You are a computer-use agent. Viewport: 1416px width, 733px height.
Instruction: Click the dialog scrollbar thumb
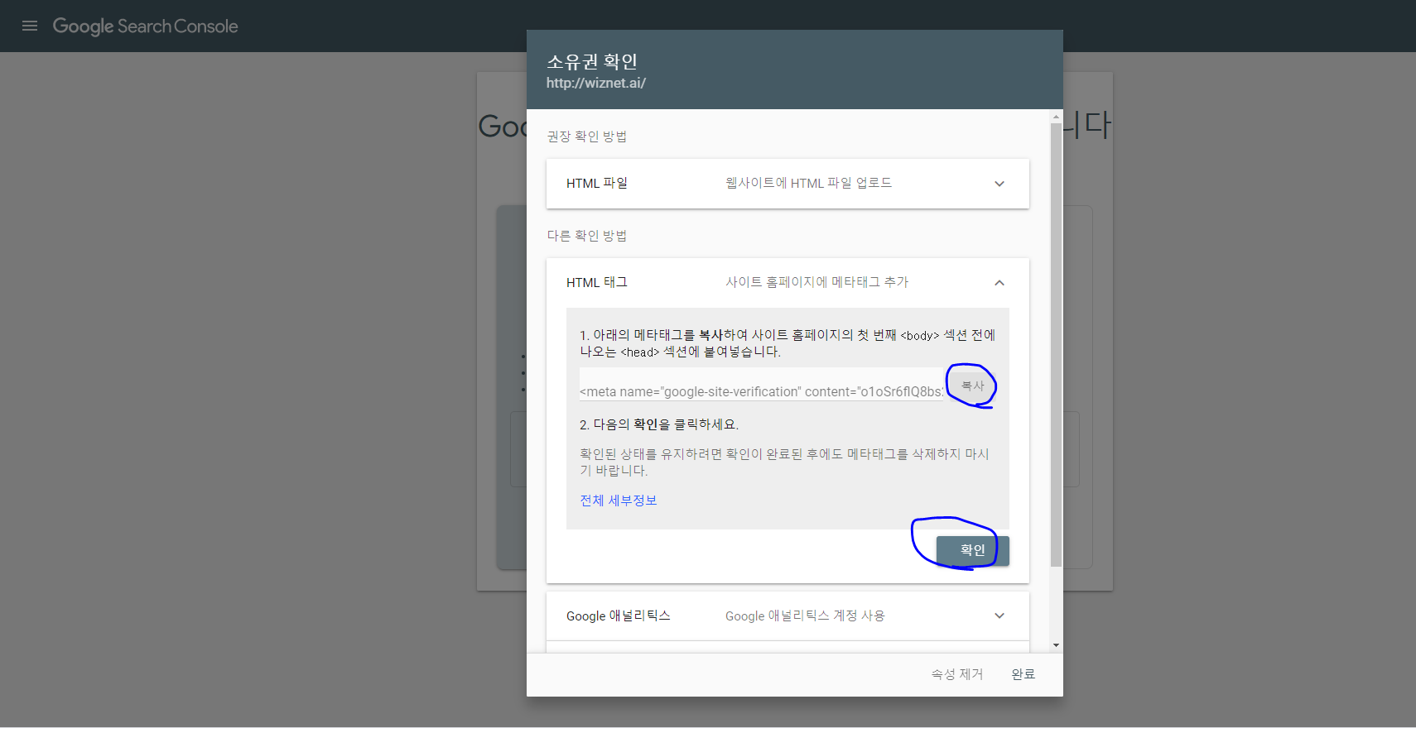(x=1056, y=344)
